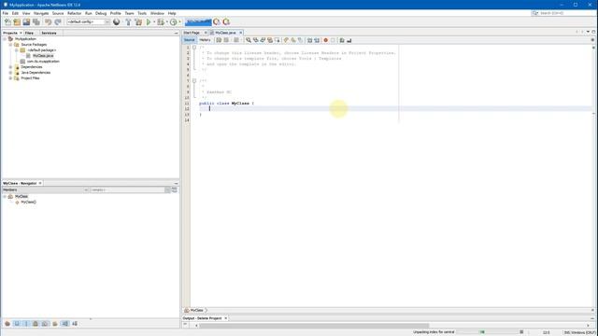This screenshot has height=336, width=598.
Task: Expand the Dependencies node
Action: [10, 67]
